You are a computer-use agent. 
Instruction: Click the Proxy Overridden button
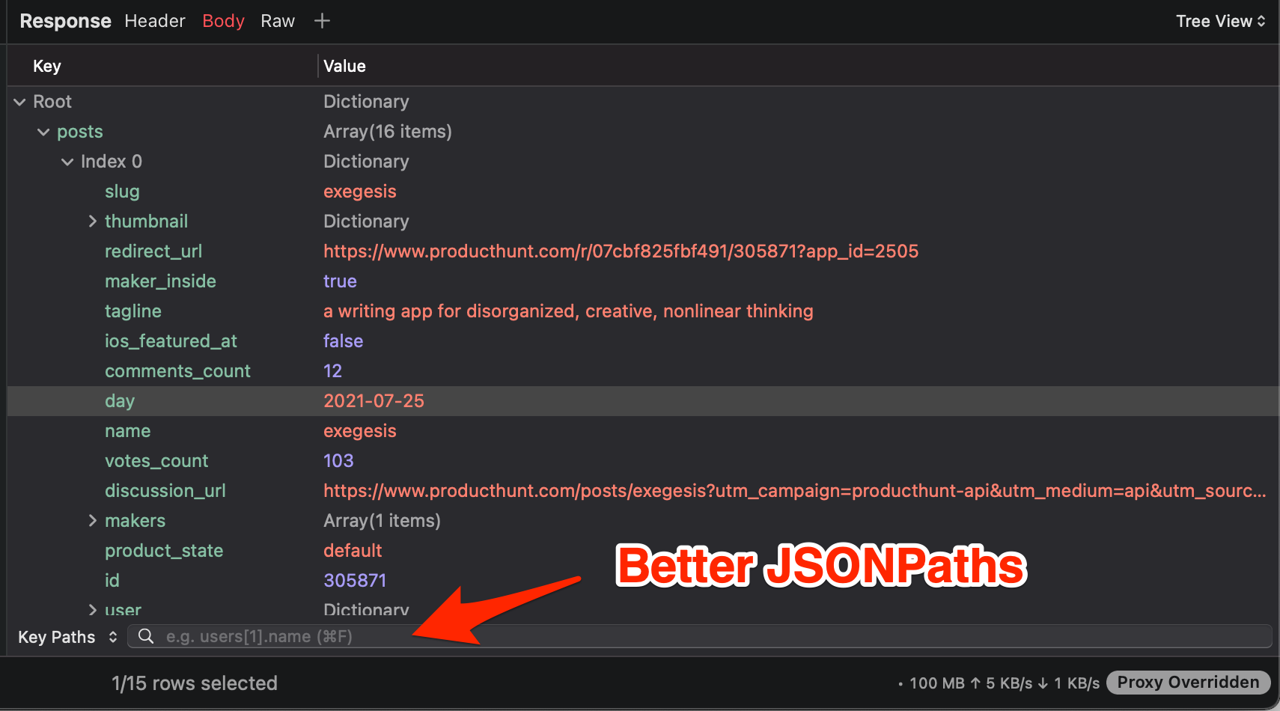click(x=1188, y=682)
